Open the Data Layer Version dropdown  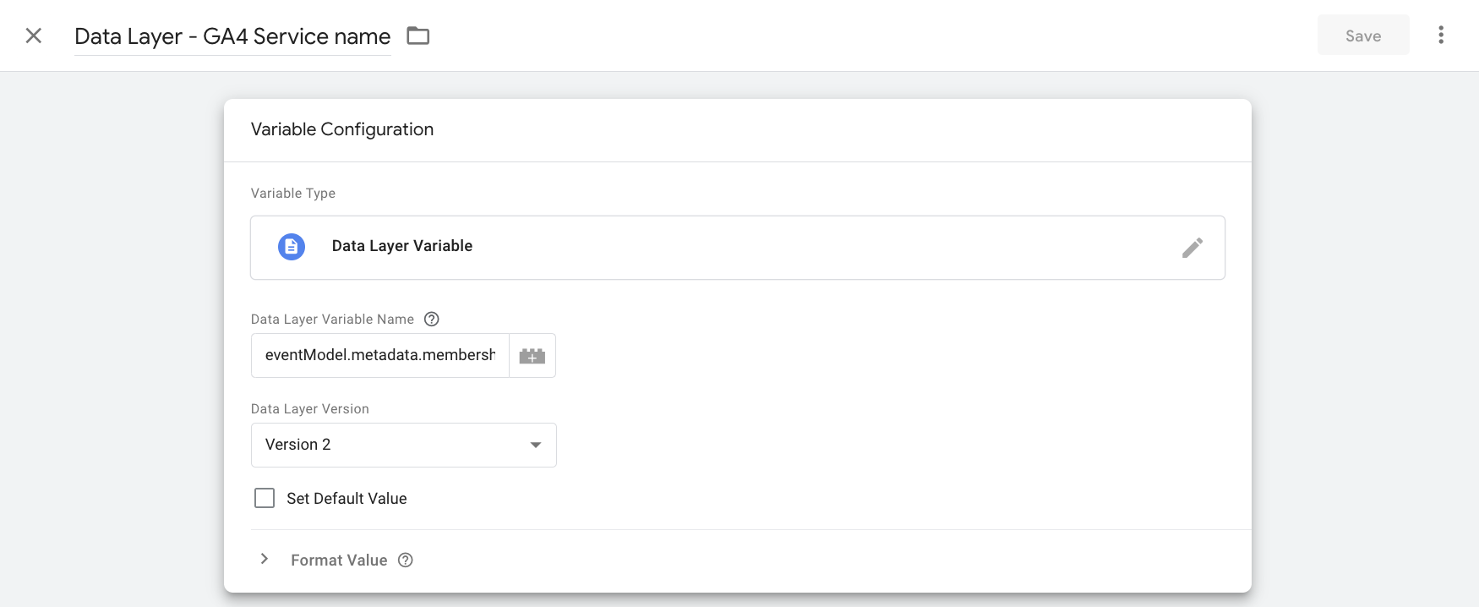(x=404, y=445)
